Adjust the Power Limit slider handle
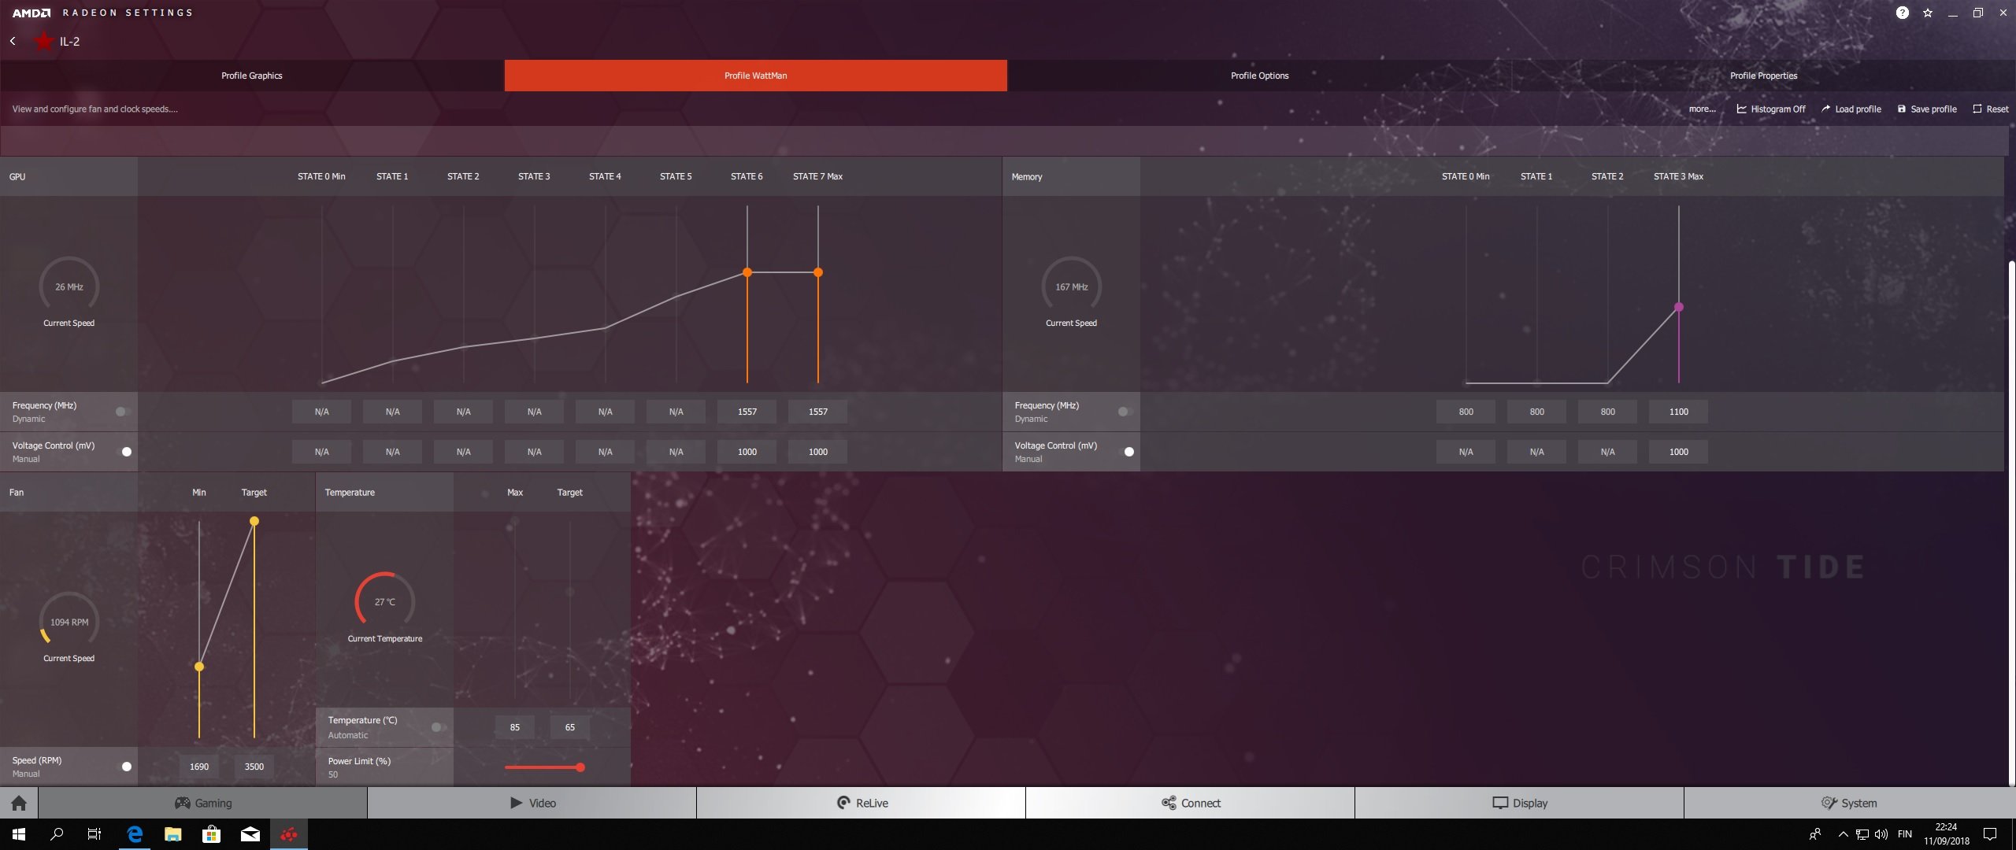Viewport: 2016px width, 850px height. click(x=580, y=767)
